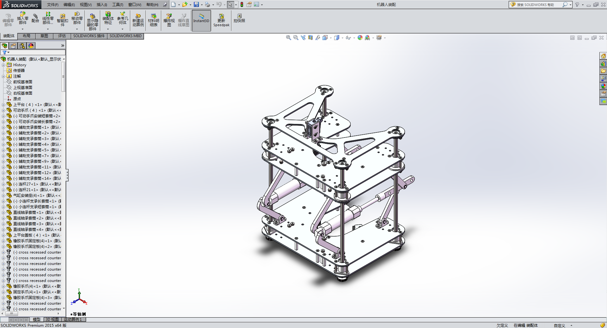Click the Edit Appearance color ball icon

coord(360,38)
